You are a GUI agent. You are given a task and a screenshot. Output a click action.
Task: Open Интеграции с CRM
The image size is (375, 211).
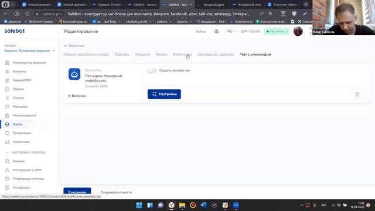pos(27,170)
